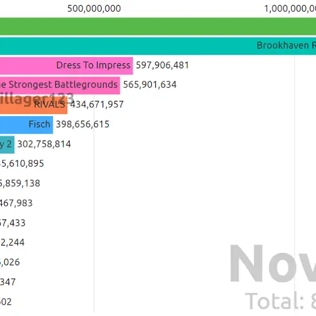This screenshot has width=316, height=316.
Task: Click the orange RIVALS bar
Action: [34, 105]
